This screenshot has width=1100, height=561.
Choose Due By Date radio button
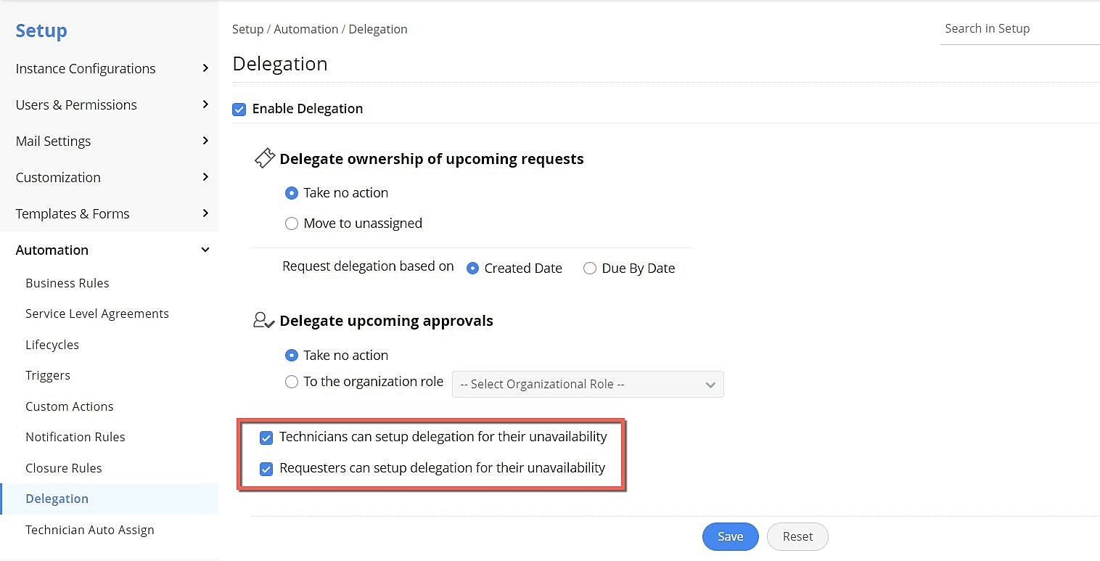pos(590,269)
